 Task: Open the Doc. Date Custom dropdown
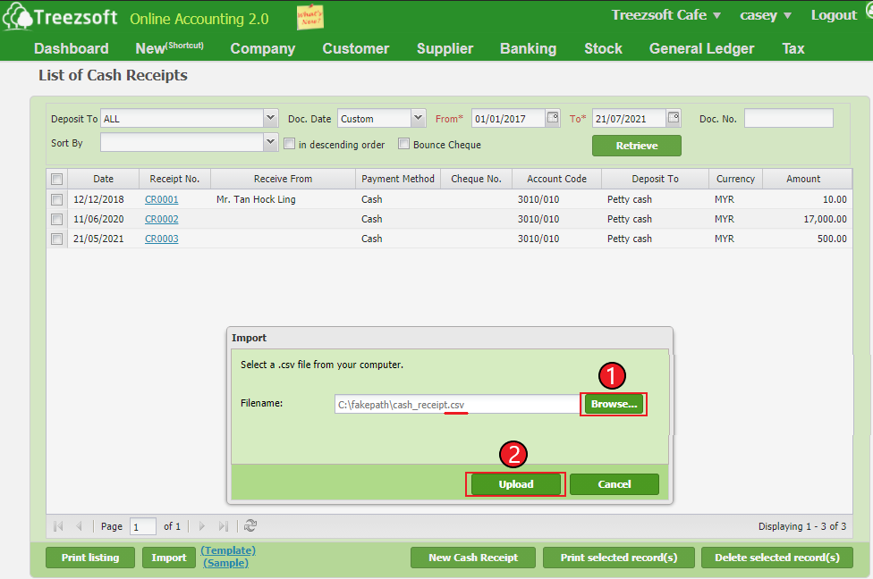418,118
